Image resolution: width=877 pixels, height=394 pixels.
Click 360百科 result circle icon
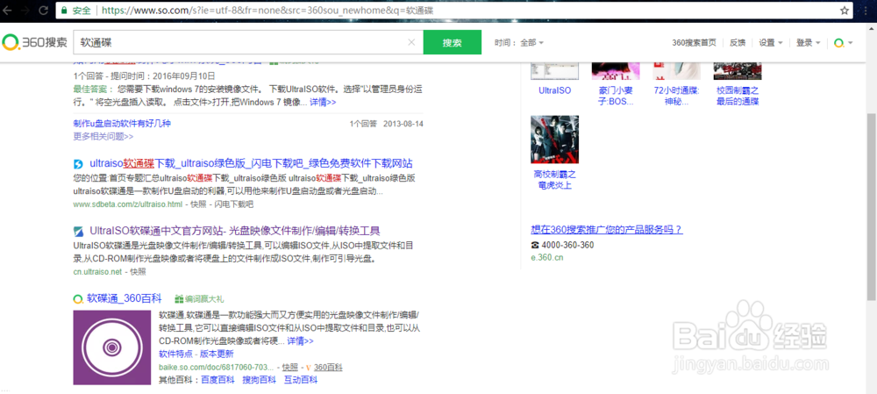[x=78, y=299]
